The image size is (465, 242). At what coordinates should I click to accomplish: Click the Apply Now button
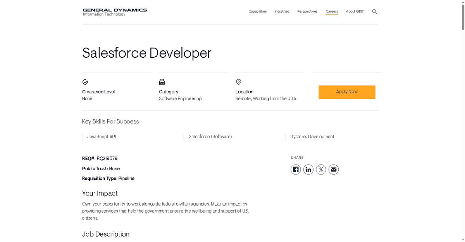pyautogui.click(x=347, y=92)
